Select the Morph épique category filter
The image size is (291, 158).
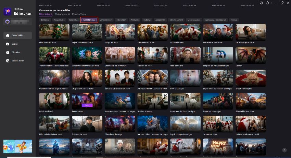coord(194,20)
